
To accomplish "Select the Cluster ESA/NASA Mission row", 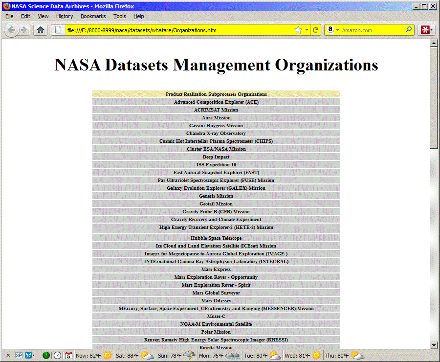I will (x=216, y=149).
